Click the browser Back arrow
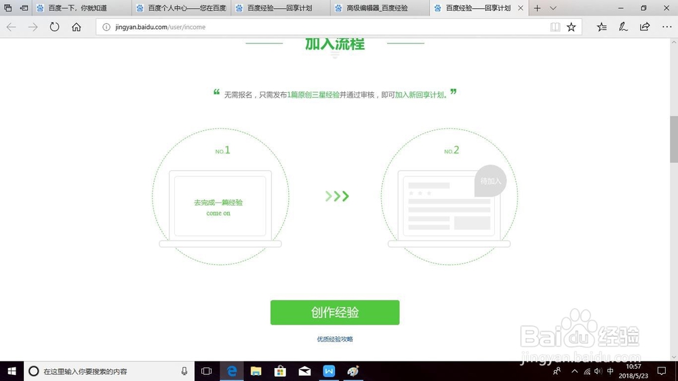This screenshot has width=678, height=381. [x=12, y=27]
